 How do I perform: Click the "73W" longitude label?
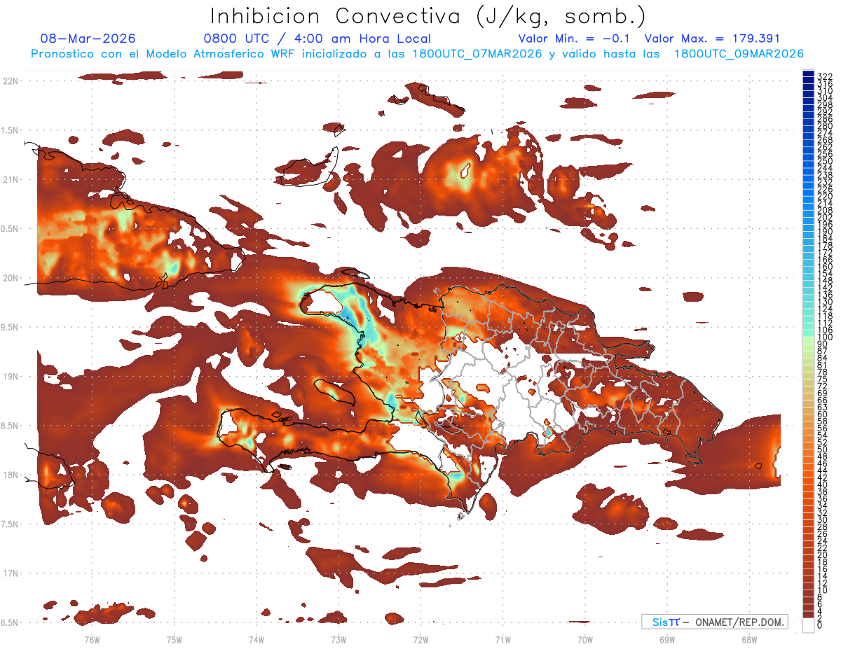point(339,639)
